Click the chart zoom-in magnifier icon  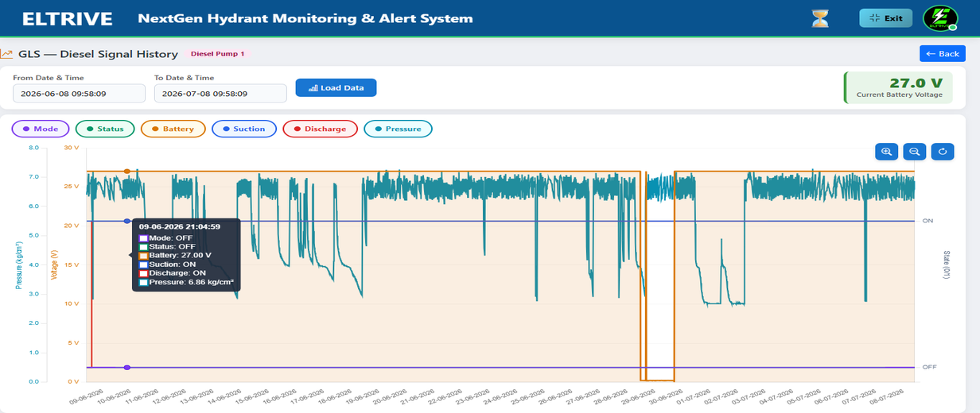pos(887,151)
